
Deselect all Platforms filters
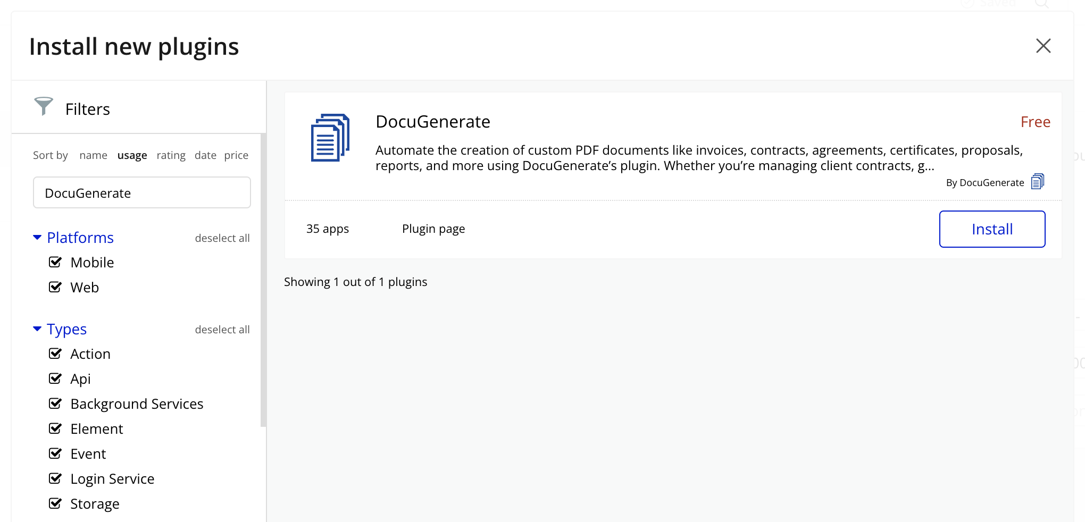point(222,238)
